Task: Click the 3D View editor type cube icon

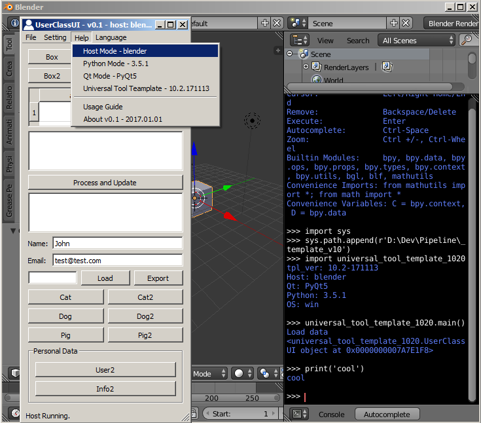Action: [14, 373]
